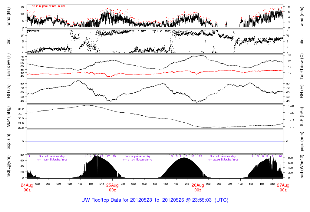
Task: Click the 11.87 MJoules/m^2 daily sum text
Action: tap(52, 160)
